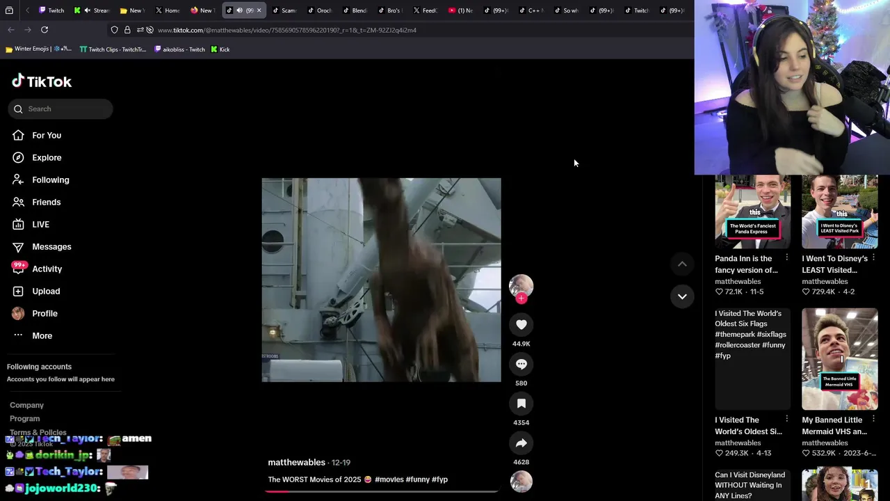
Task: Go to the previous video with the up chevron
Action: 682,264
